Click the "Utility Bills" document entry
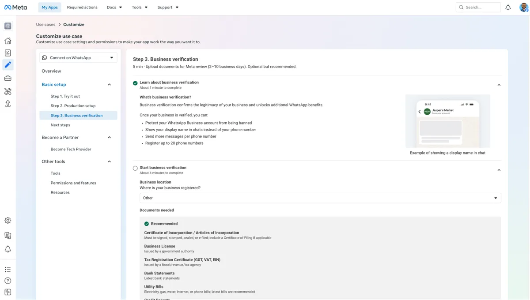 point(154,287)
